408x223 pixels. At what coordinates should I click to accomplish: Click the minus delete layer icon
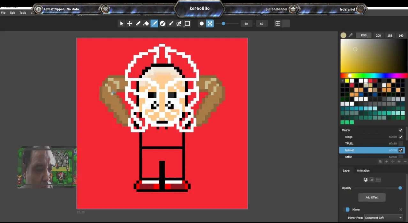pos(405,162)
